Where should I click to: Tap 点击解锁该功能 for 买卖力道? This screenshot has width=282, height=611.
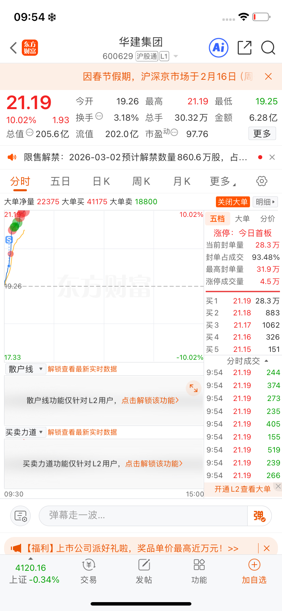tap(154, 464)
